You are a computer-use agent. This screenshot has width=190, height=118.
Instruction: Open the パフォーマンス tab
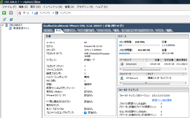[104, 31]
